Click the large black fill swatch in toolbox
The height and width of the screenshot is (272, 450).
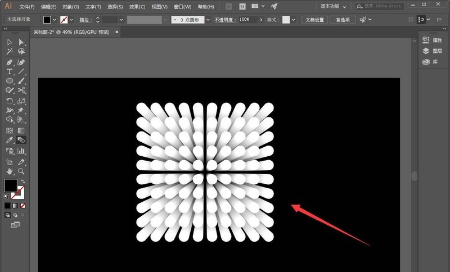tap(10, 185)
